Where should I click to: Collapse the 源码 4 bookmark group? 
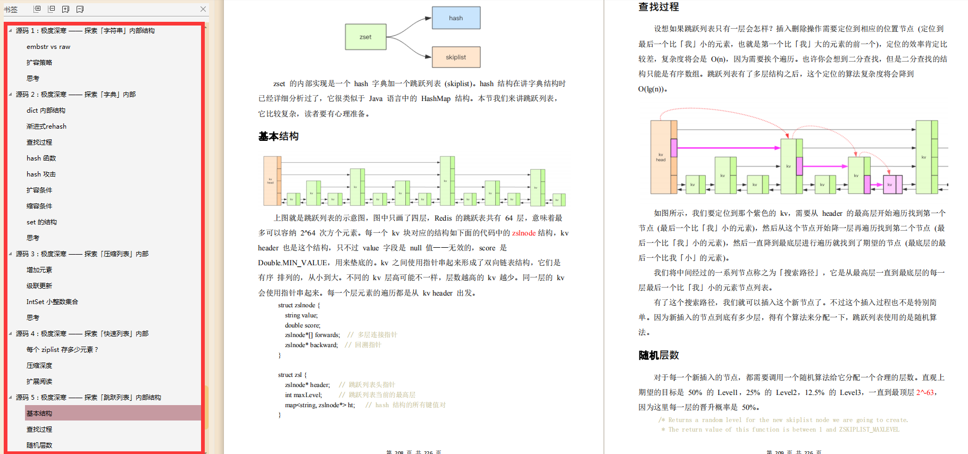tap(10, 333)
